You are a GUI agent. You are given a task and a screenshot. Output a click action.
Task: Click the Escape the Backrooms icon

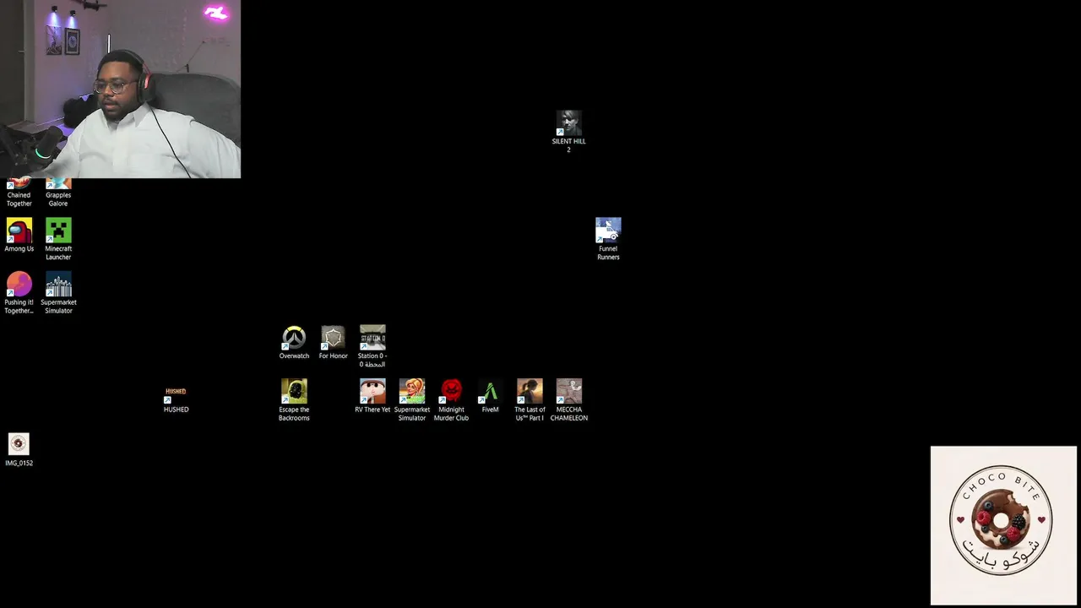pos(294,399)
